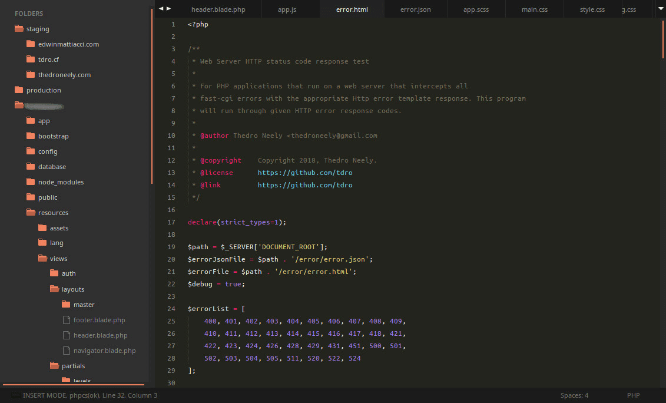Collapse the resources folder label

pyautogui.click(x=53, y=213)
